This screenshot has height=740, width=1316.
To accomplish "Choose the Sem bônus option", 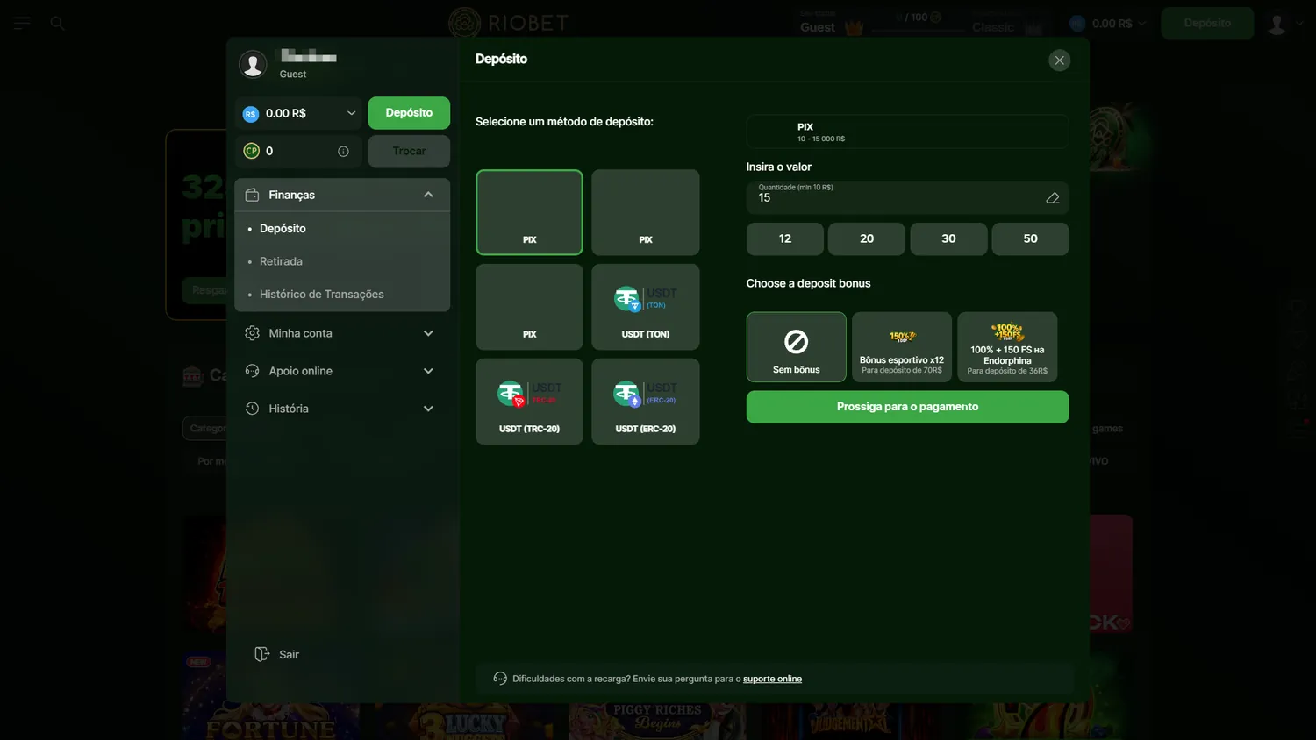I will [797, 347].
